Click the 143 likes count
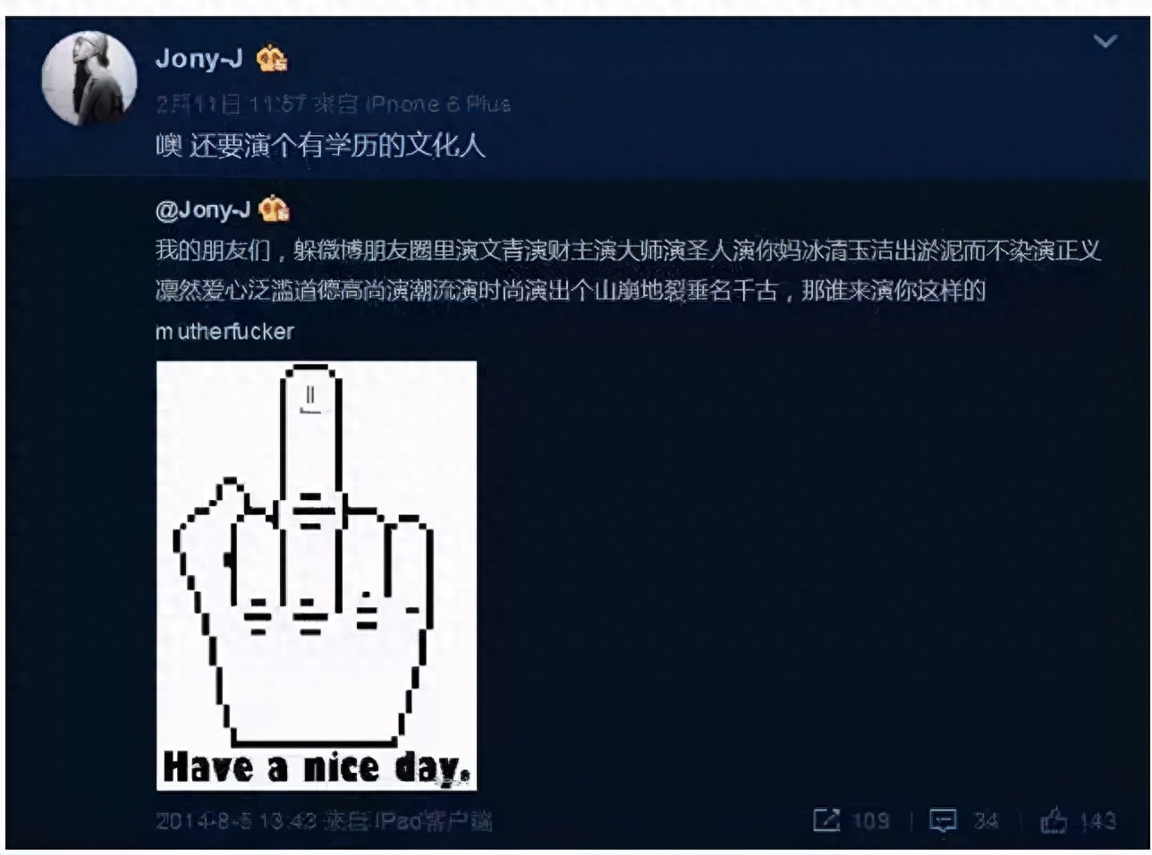 click(x=1097, y=821)
